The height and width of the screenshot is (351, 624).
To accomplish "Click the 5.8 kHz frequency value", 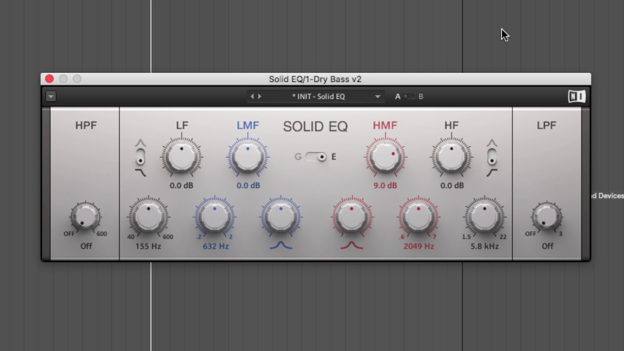I will click(x=485, y=246).
